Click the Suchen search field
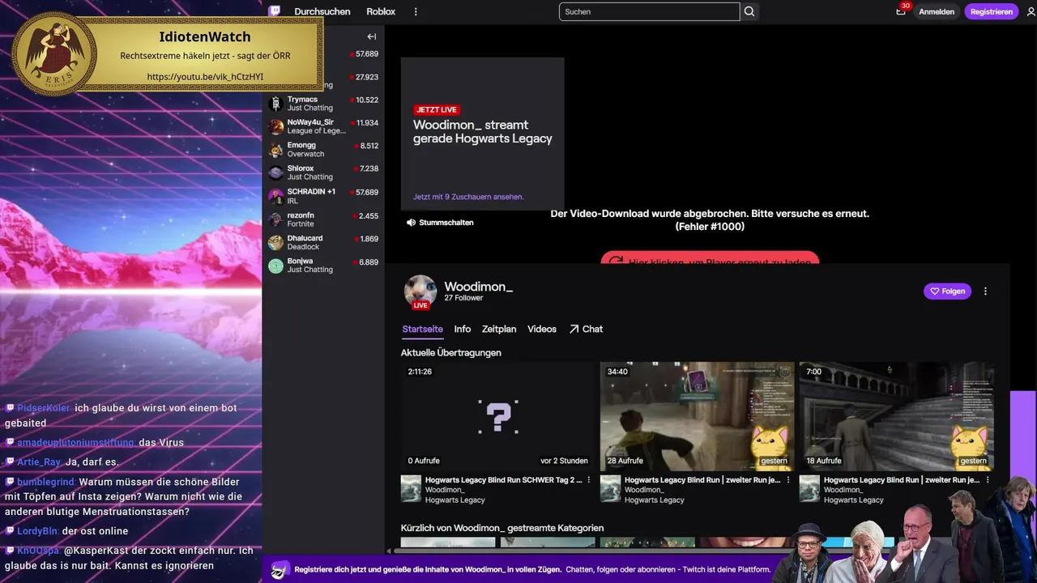 649,11
